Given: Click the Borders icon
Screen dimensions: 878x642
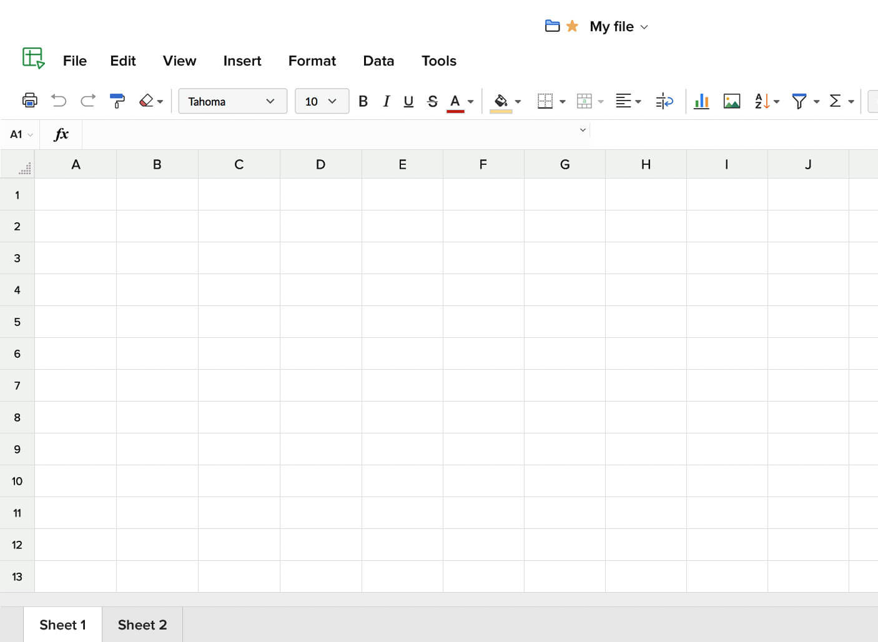Looking at the screenshot, I should [x=545, y=101].
